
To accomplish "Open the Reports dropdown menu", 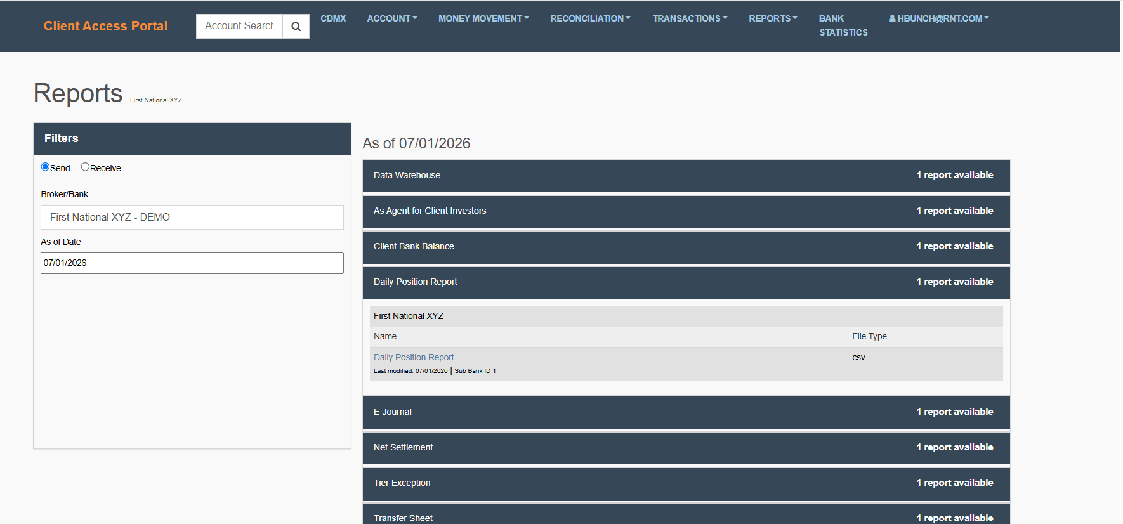I will (773, 18).
